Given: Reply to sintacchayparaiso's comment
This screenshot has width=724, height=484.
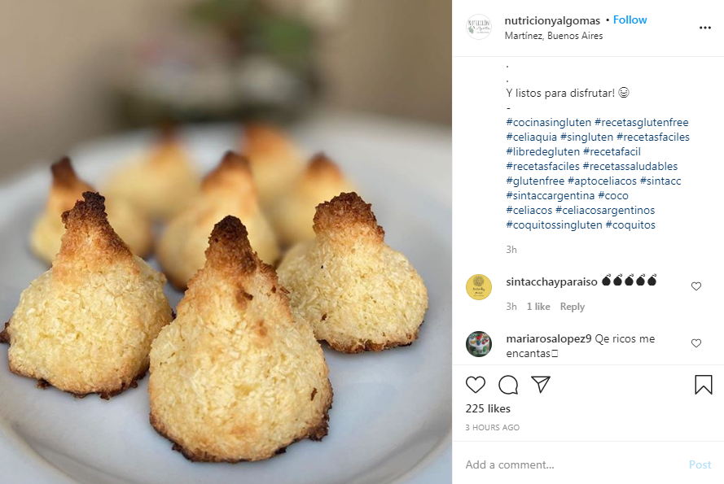Looking at the screenshot, I should (573, 307).
